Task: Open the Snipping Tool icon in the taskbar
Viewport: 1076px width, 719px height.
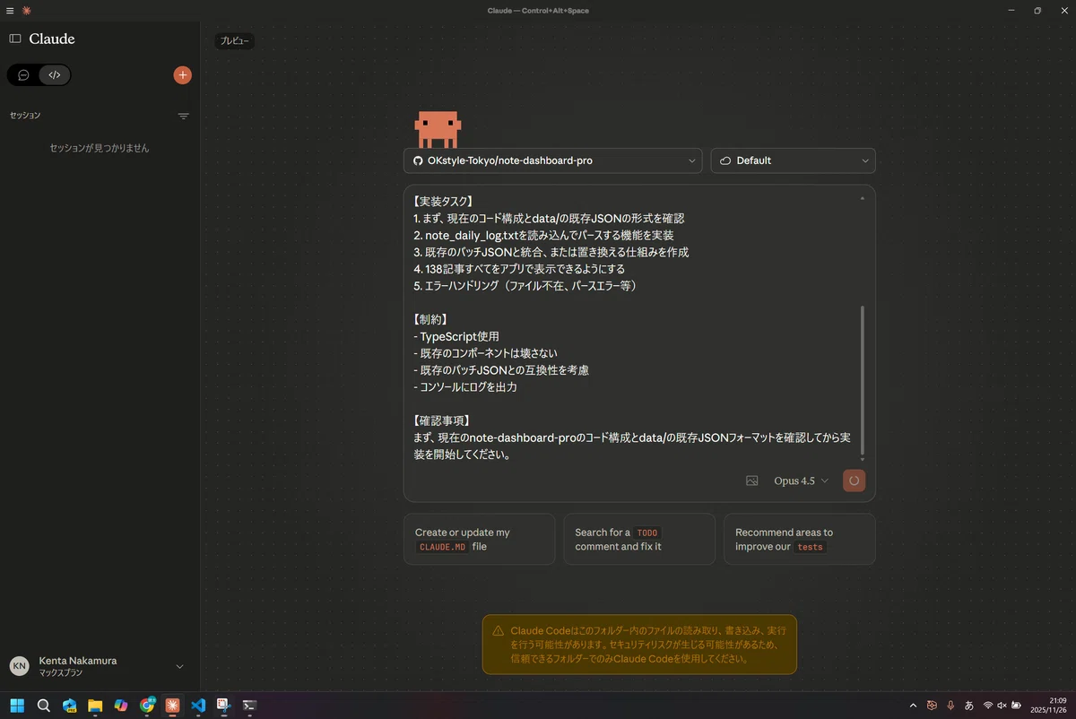Action: coord(224,706)
